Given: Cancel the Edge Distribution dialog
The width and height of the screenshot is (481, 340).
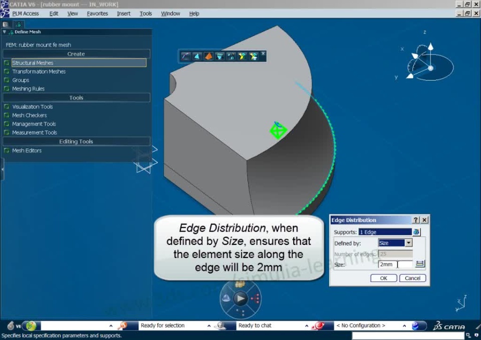Looking at the screenshot, I should [x=412, y=278].
